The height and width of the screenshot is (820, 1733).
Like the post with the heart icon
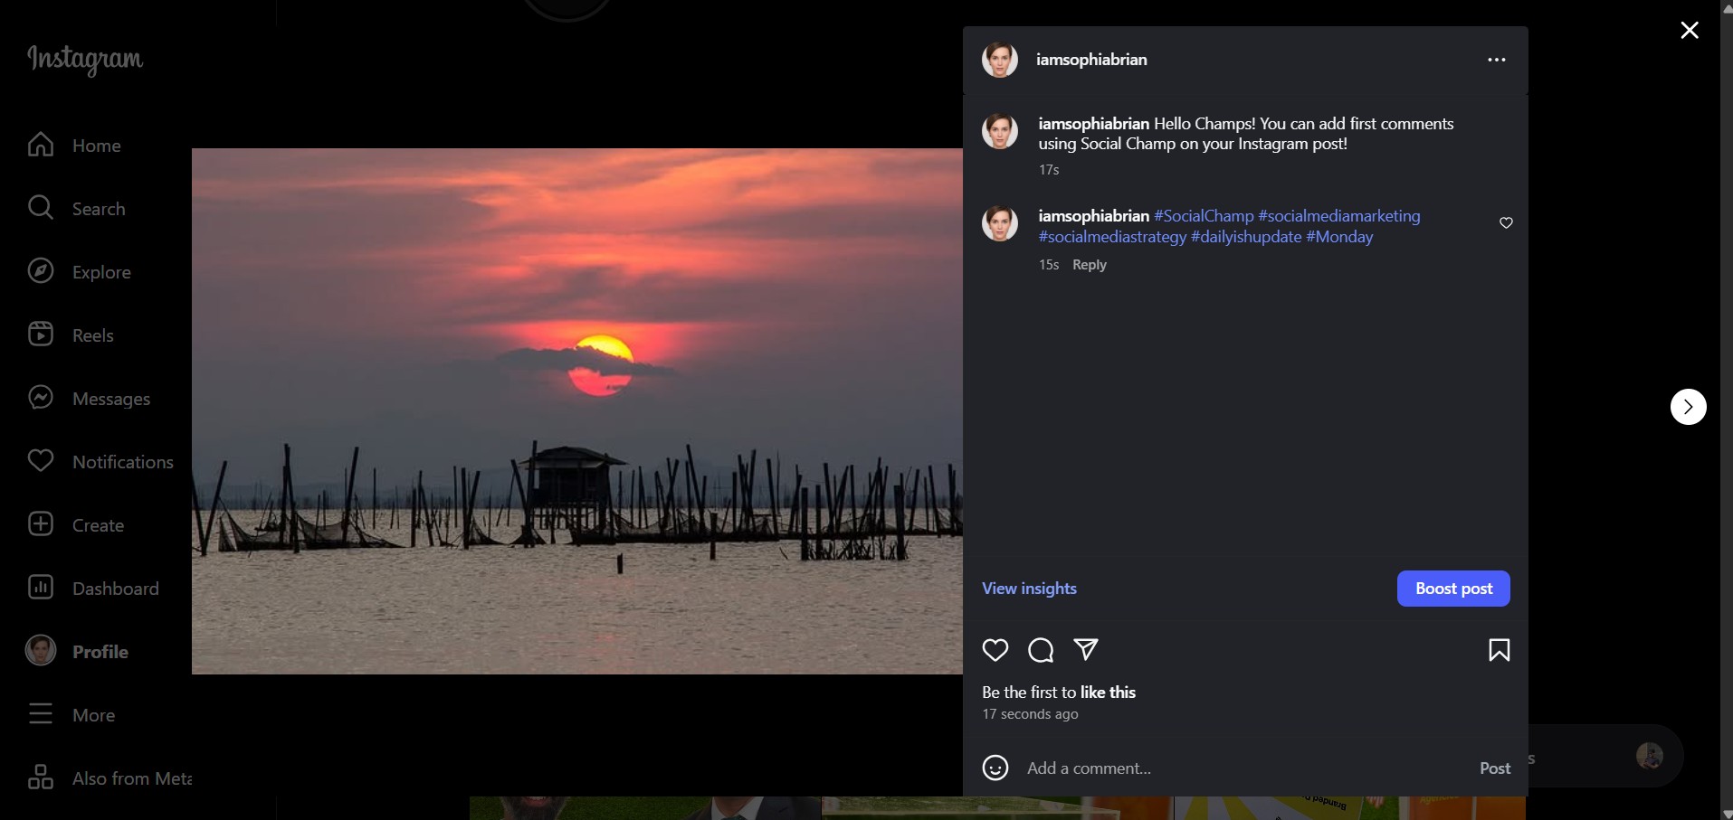(x=995, y=650)
